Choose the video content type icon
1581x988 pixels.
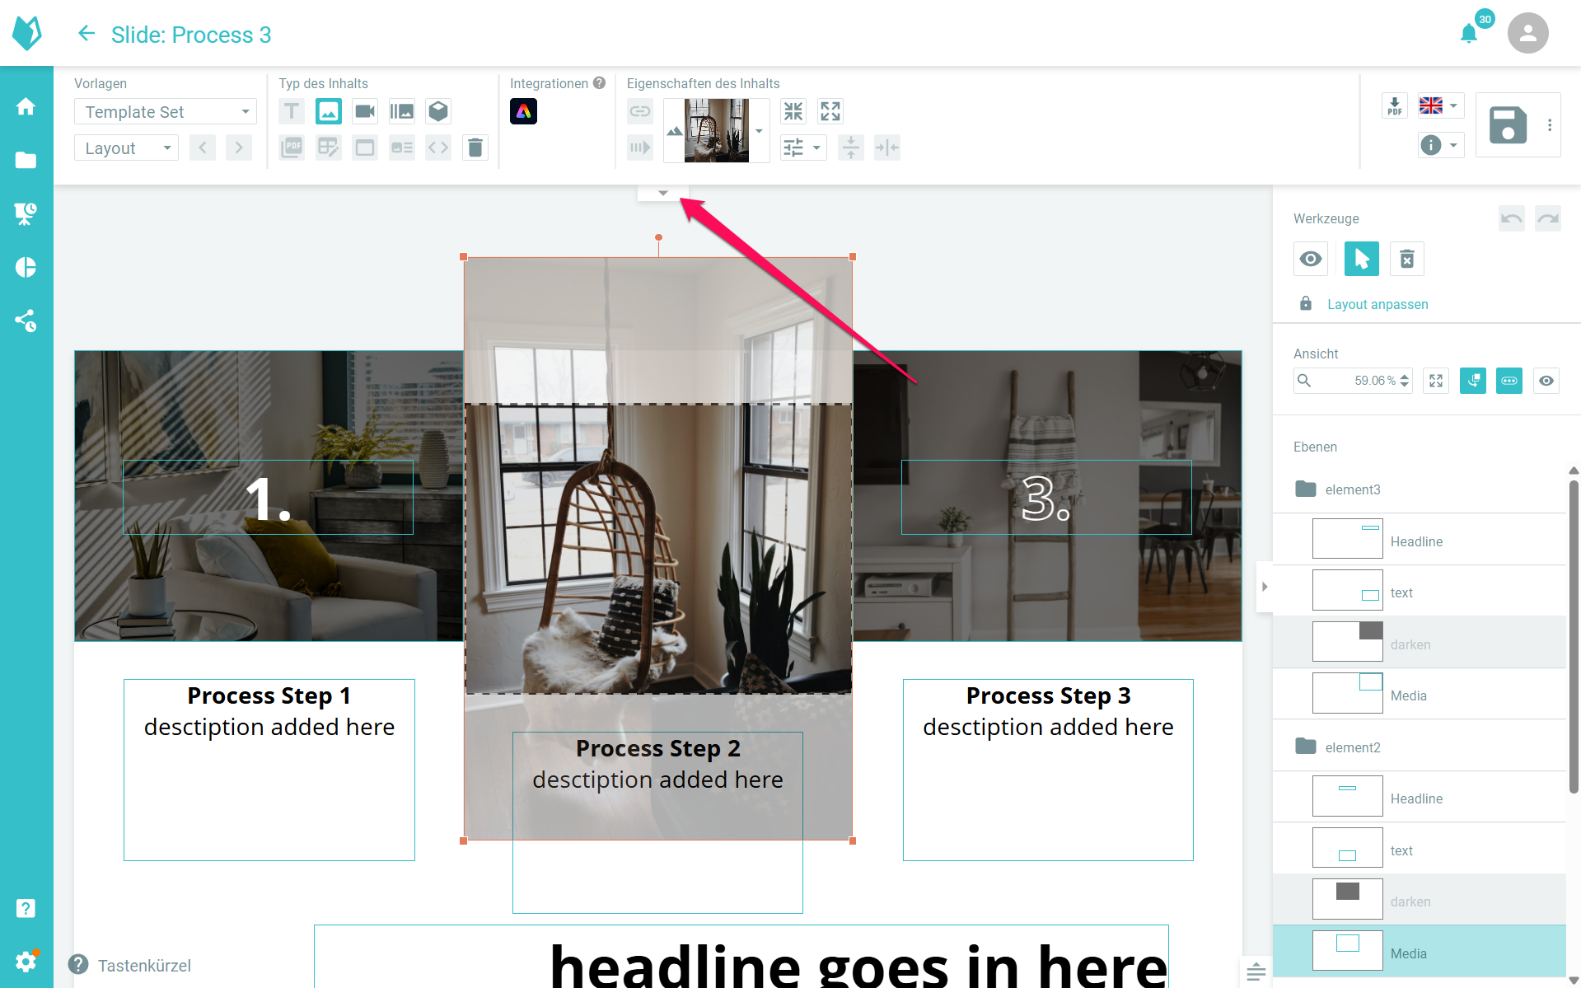(x=364, y=111)
